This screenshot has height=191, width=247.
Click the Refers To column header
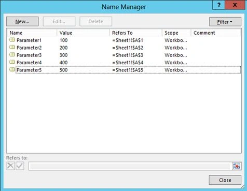point(136,33)
